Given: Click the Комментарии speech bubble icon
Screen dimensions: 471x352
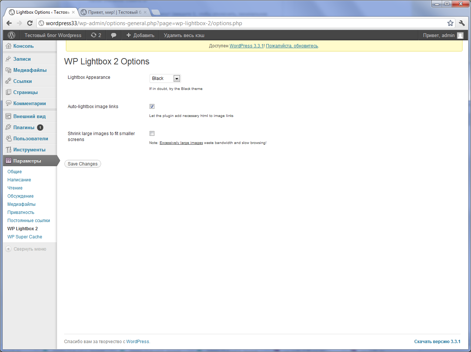Looking at the screenshot, I should [x=9, y=103].
